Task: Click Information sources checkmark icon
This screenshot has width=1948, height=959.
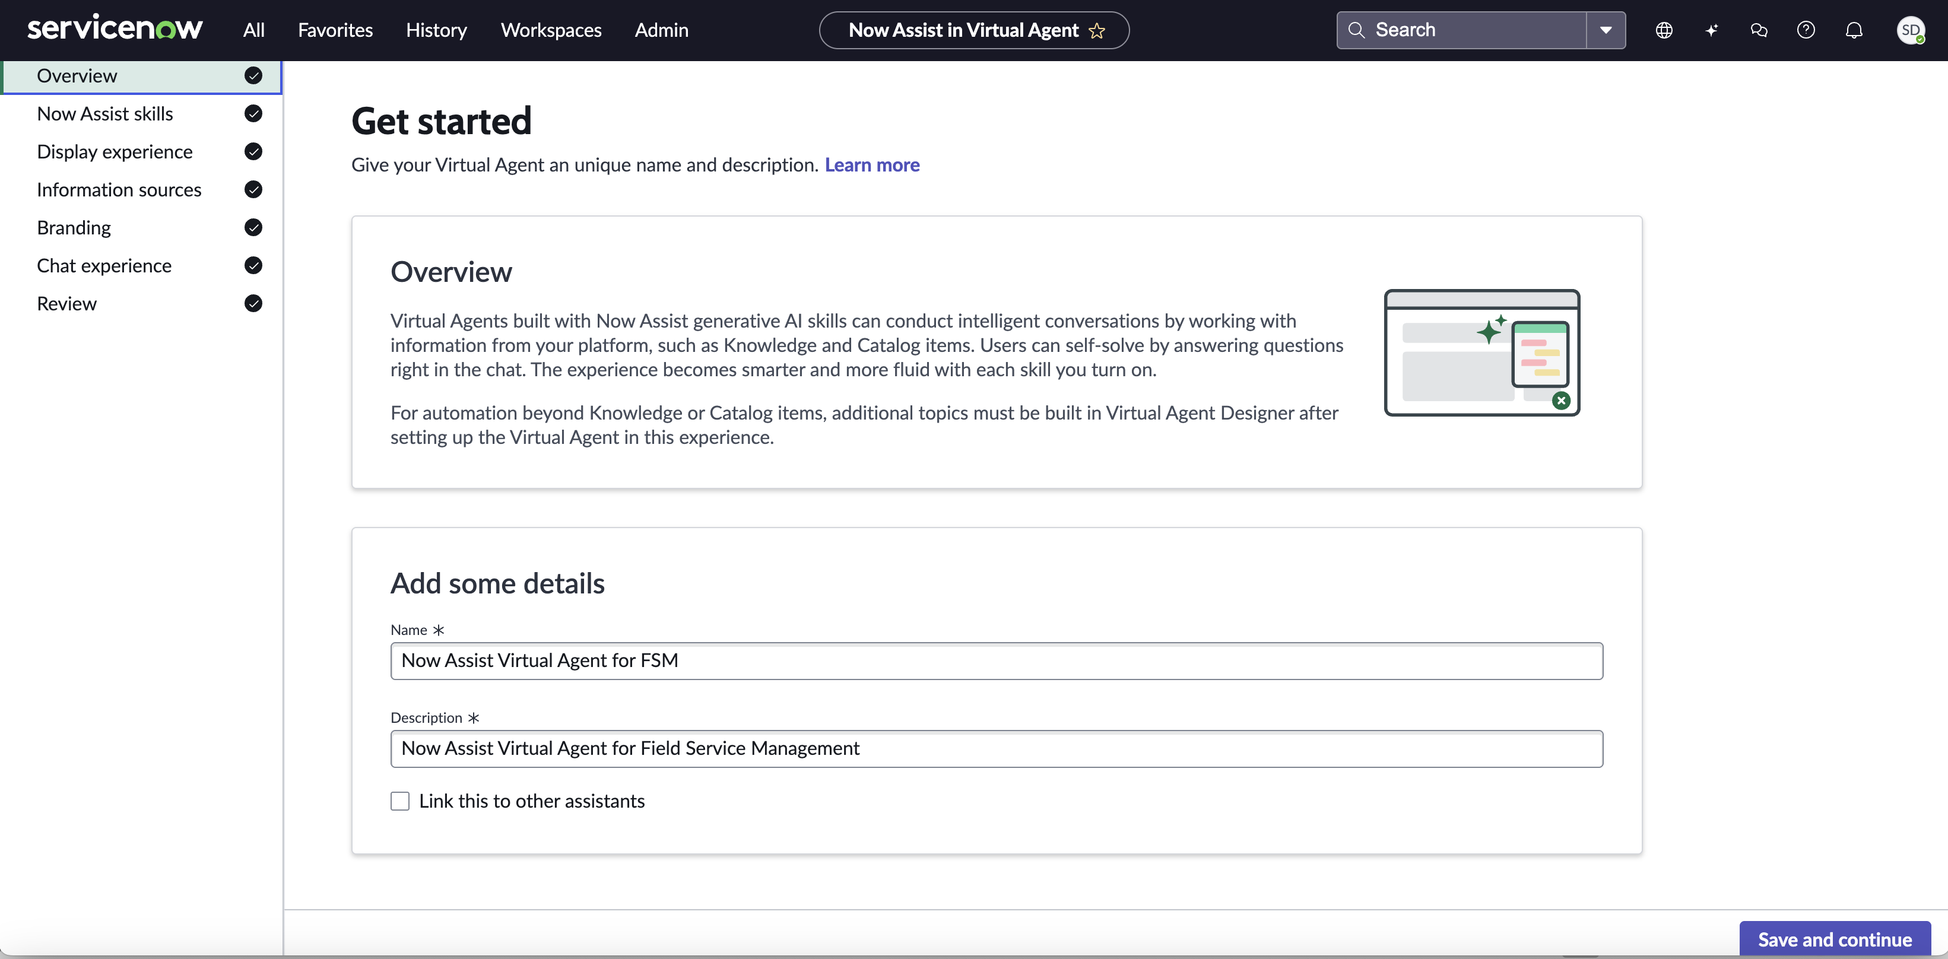Action: [x=253, y=189]
